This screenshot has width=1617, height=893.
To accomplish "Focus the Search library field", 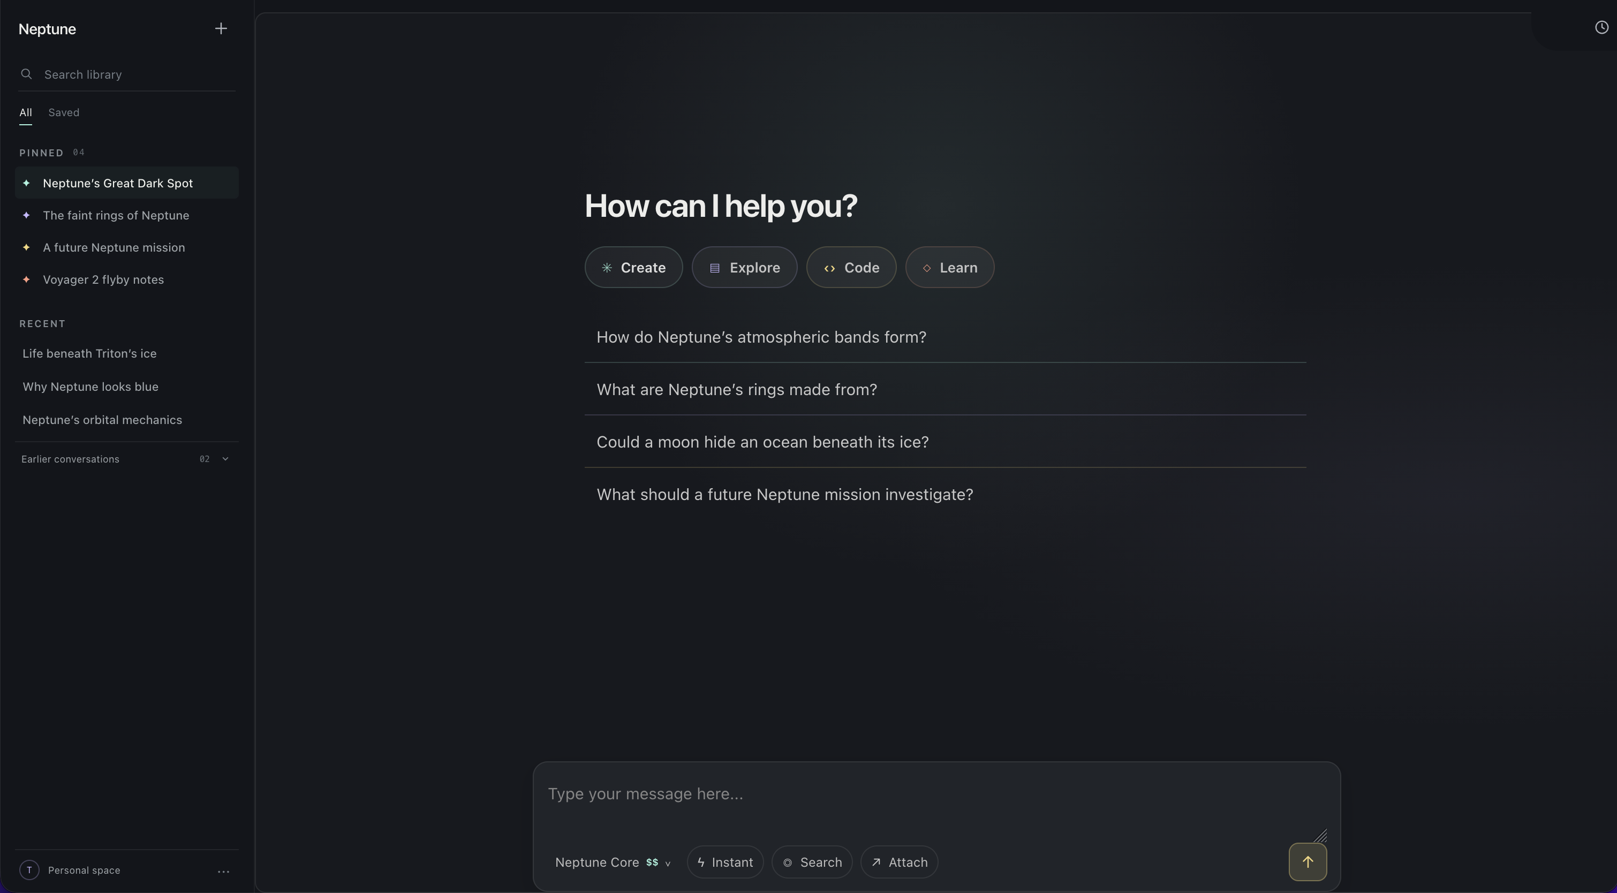I will [x=127, y=74].
